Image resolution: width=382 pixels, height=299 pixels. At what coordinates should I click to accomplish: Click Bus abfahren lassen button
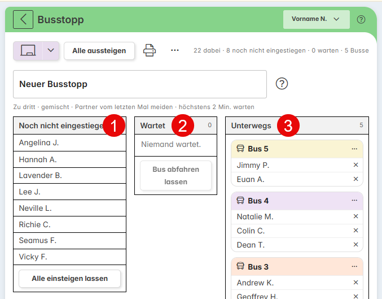[175, 175]
